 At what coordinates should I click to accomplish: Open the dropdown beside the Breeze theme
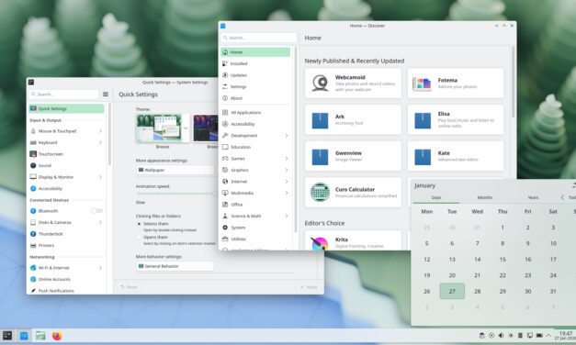186,128
